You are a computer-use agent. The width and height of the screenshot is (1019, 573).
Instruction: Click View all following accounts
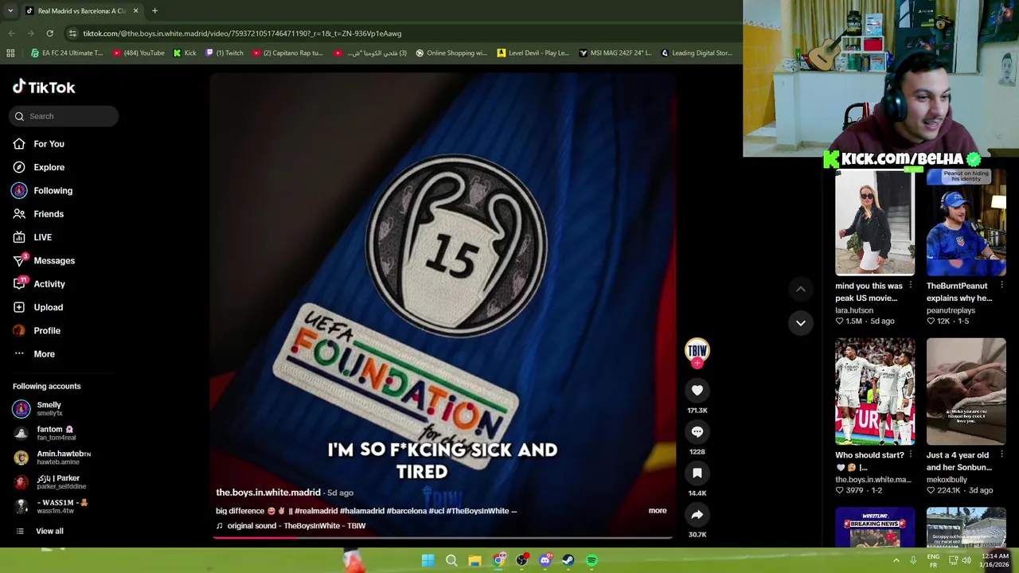pyautogui.click(x=49, y=531)
